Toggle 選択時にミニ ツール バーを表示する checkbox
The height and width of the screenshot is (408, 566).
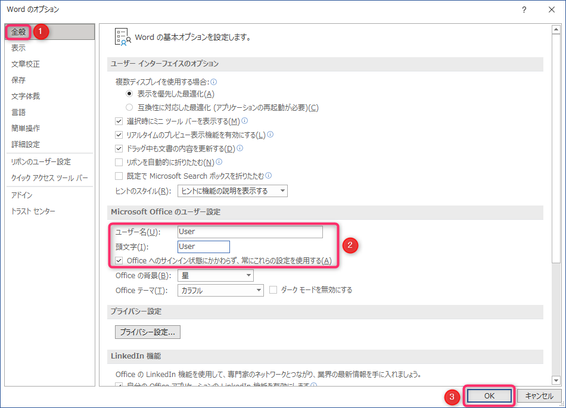coord(119,122)
